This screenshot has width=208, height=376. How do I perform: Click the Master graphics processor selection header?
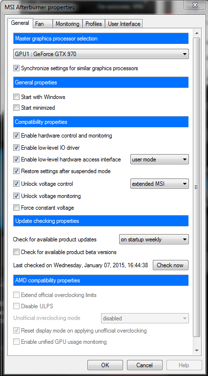101,39
